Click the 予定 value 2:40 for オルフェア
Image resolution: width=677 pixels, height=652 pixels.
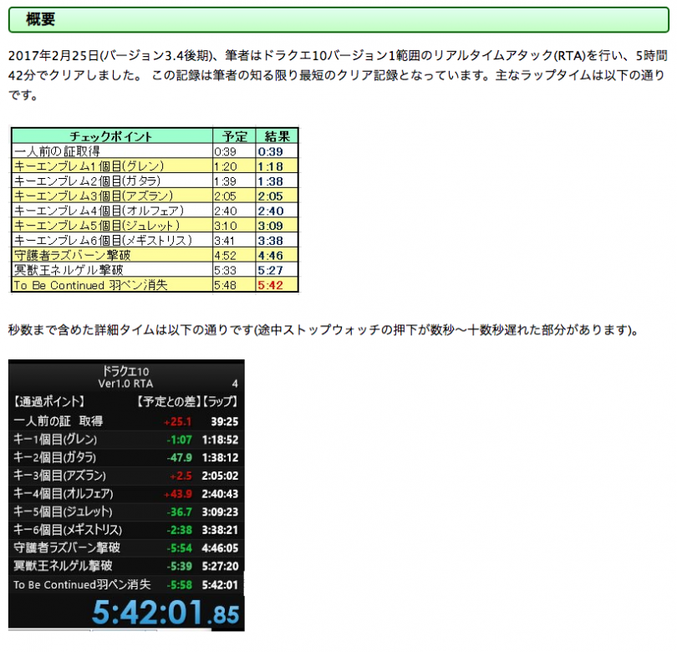(226, 211)
